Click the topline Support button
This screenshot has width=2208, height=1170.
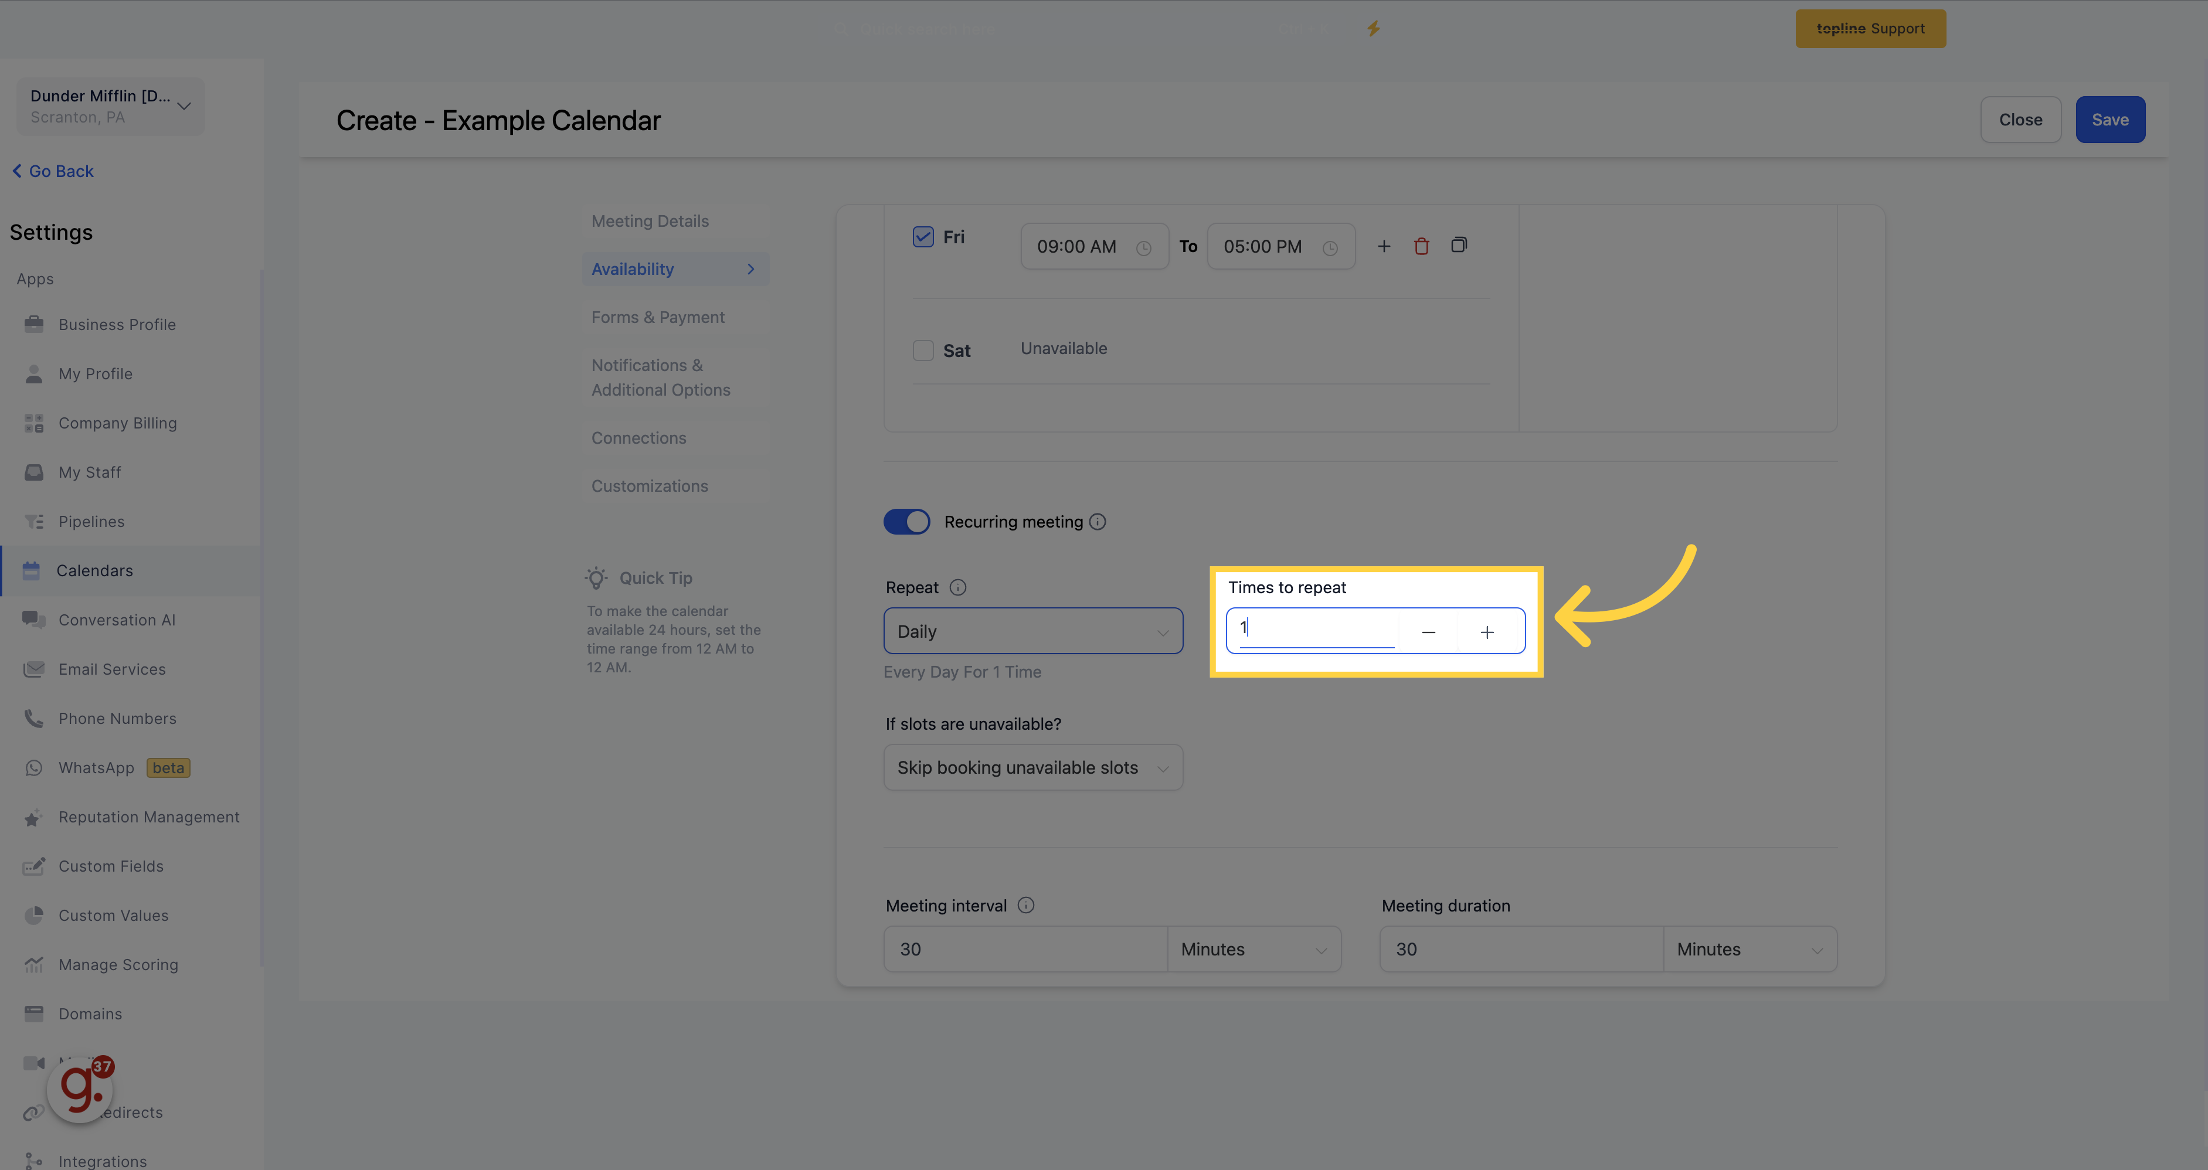tap(1870, 28)
